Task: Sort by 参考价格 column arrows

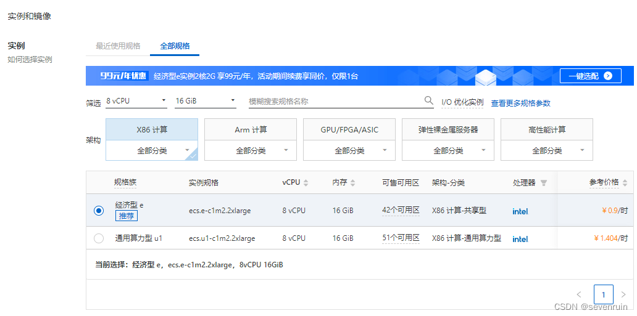Action: tap(625, 183)
